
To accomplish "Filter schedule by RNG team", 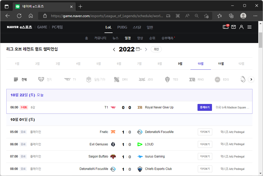I will 196,79.
